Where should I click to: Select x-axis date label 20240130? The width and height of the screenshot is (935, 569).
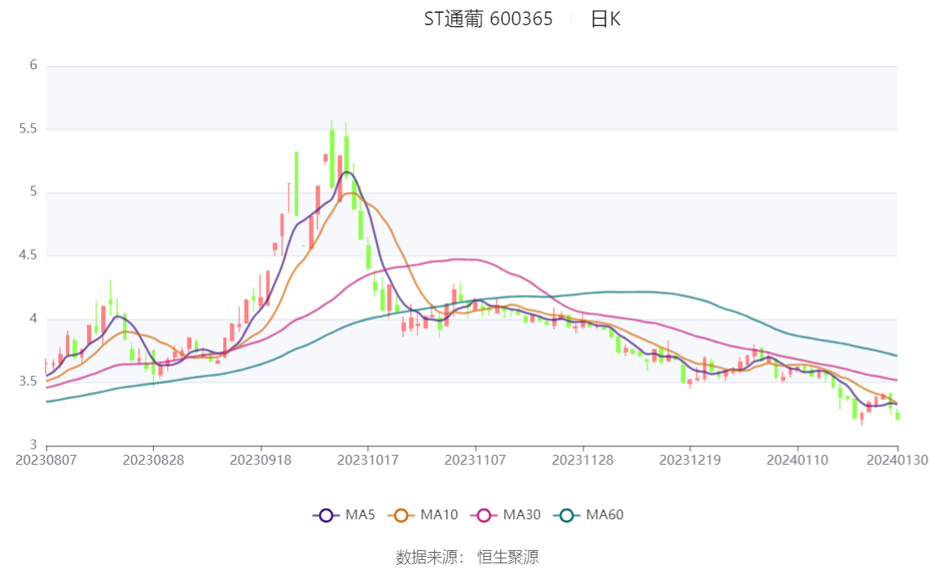(897, 461)
